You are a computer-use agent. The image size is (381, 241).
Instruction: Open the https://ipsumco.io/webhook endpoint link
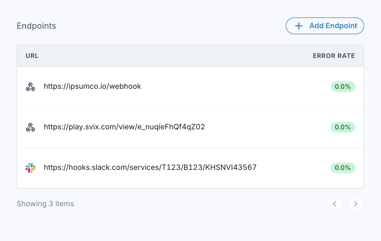(92, 86)
